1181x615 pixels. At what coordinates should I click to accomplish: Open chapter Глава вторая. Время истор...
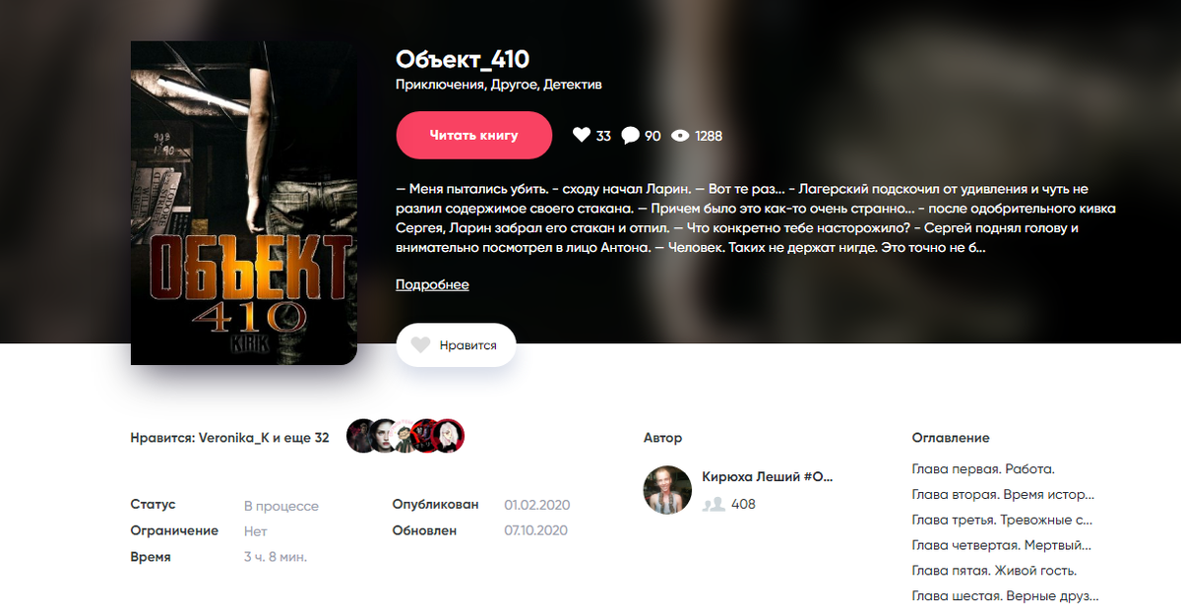click(x=1003, y=495)
